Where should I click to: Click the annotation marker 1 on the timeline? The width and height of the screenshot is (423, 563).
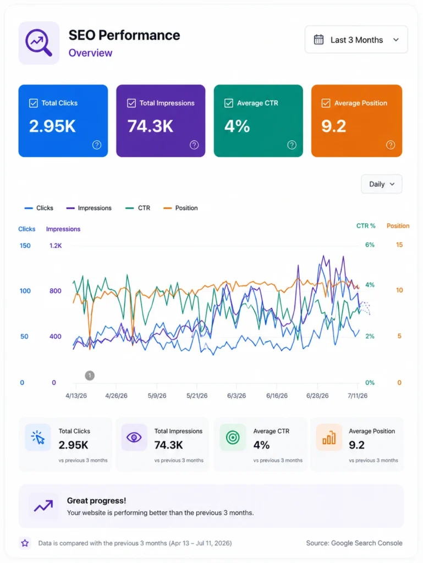click(x=90, y=376)
